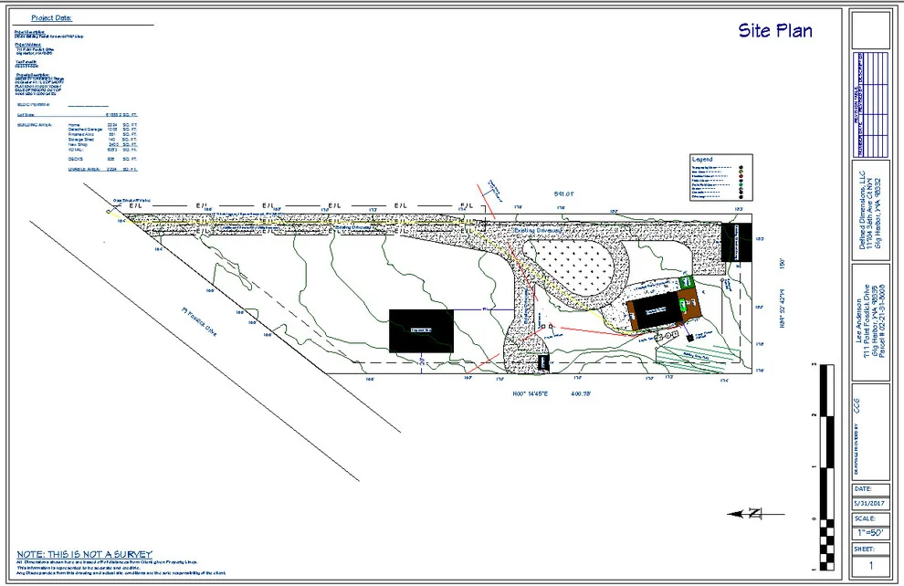Viewport: 904px width, 586px height.
Task: Click the date field showing 5/31/2017
Action: pyautogui.click(x=870, y=503)
